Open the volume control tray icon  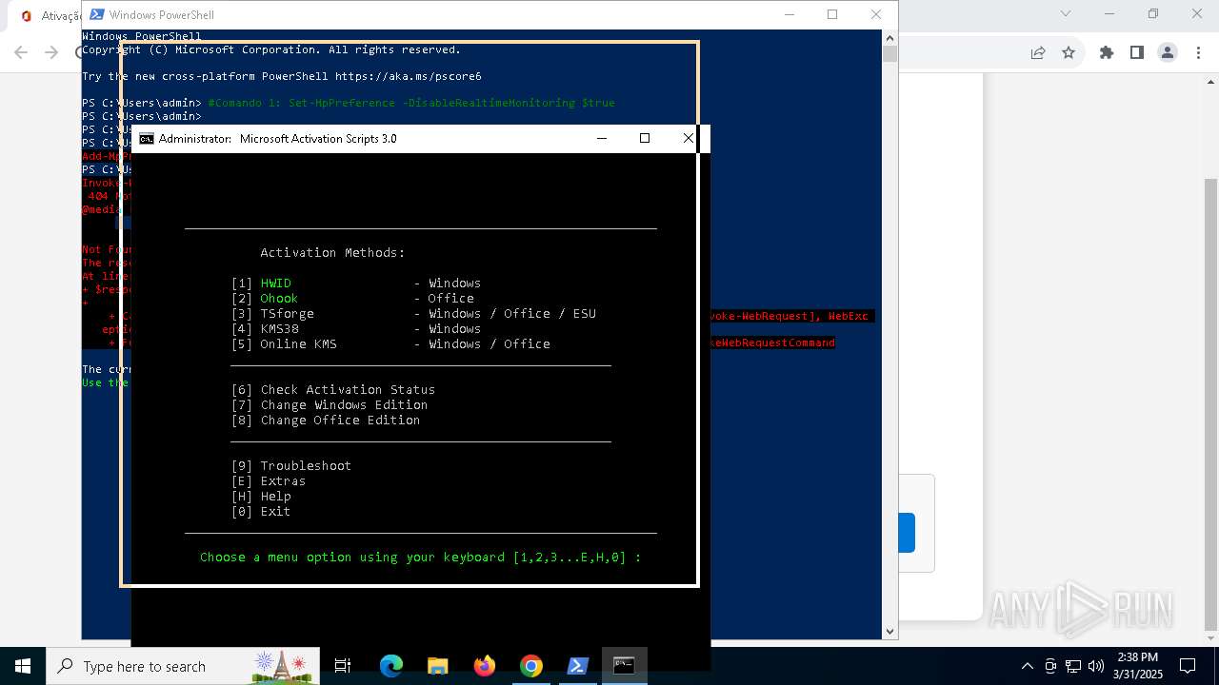(1096, 666)
